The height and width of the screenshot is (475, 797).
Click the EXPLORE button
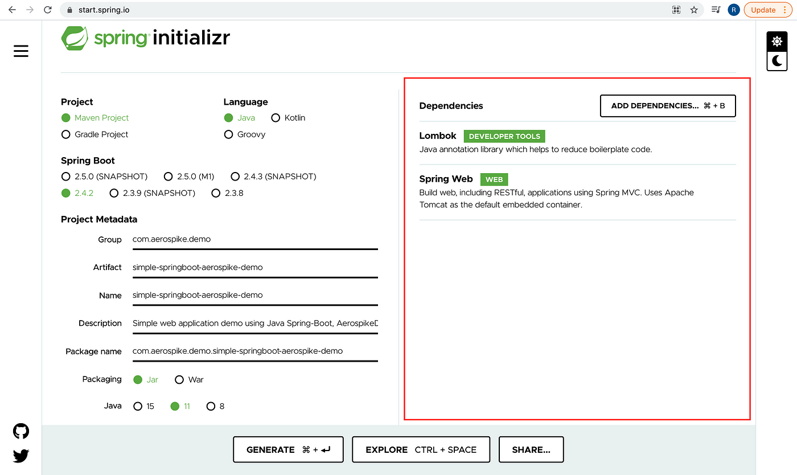click(421, 449)
